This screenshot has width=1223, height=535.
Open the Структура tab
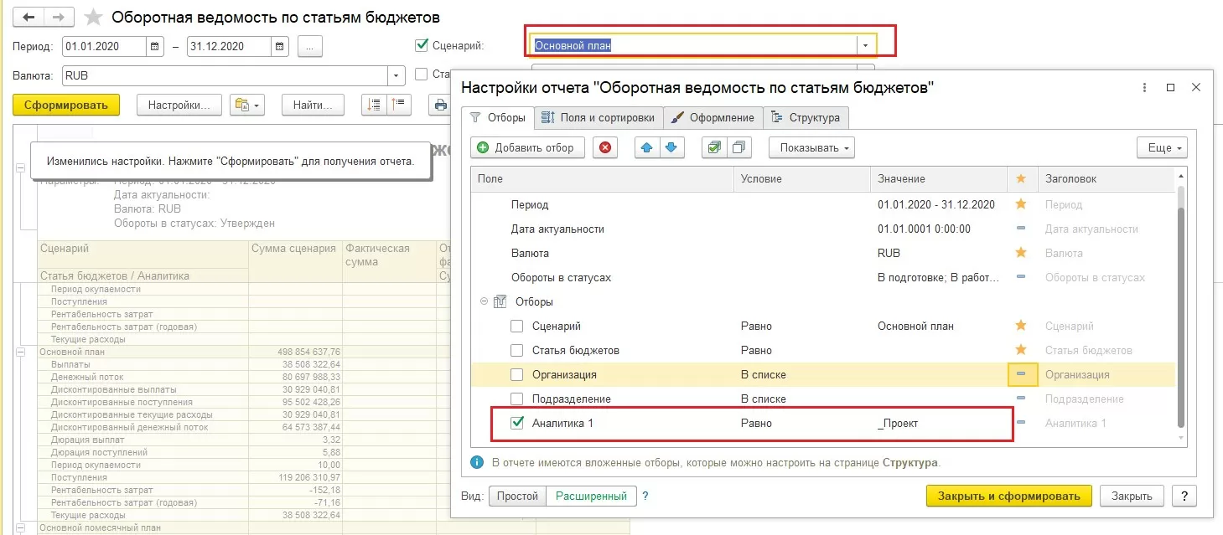click(806, 117)
